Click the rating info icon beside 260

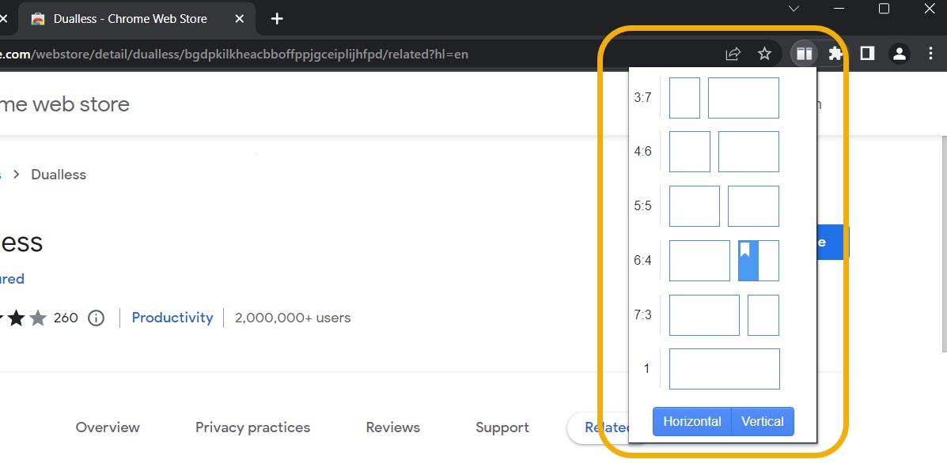[96, 318]
